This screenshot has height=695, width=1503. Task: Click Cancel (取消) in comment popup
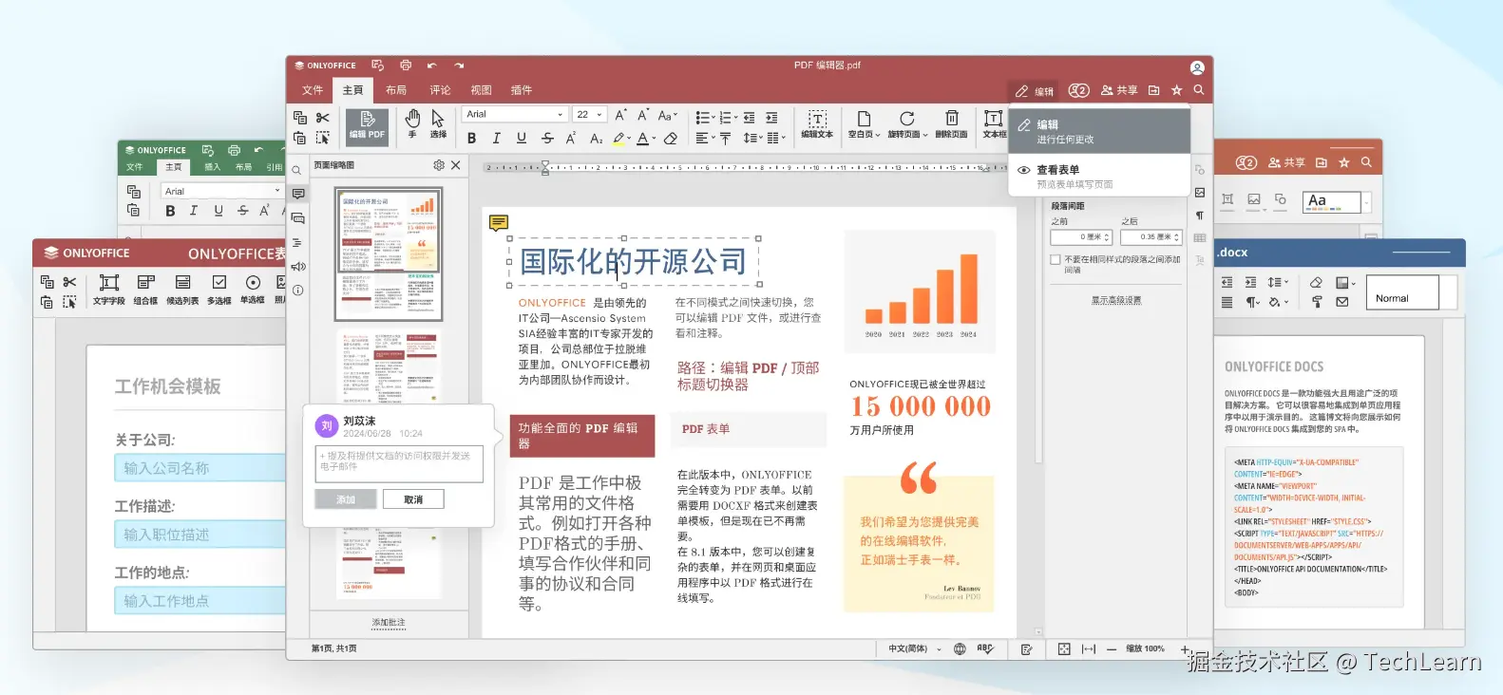pyautogui.click(x=413, y=499)
